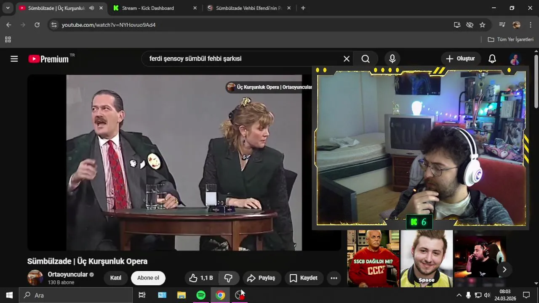Click the Windows taskbar search box
This screenshot has height=303, width=539.
click(76, 295)
